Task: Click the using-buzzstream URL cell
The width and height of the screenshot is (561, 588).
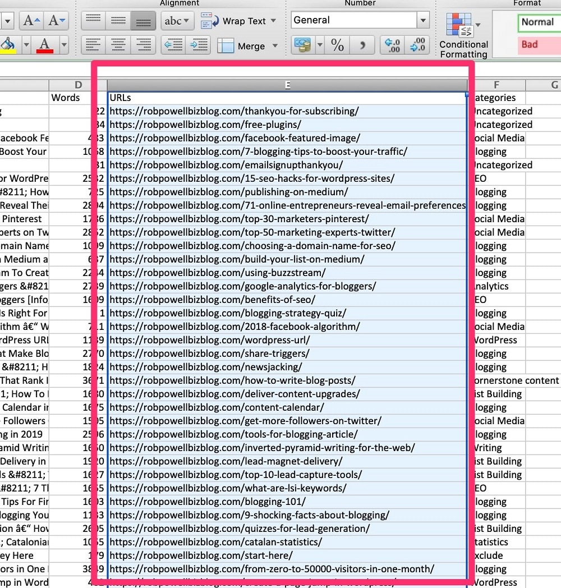Action: (287, 273)
